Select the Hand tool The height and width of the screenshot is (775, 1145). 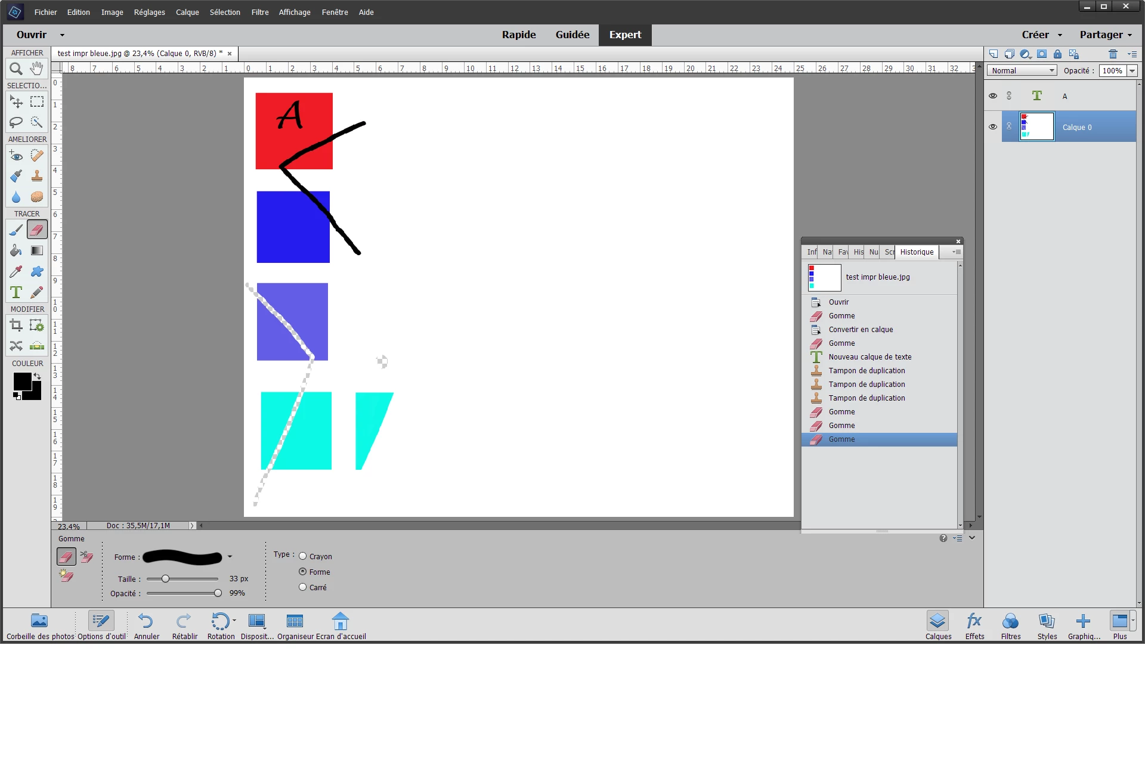(37, 69)
